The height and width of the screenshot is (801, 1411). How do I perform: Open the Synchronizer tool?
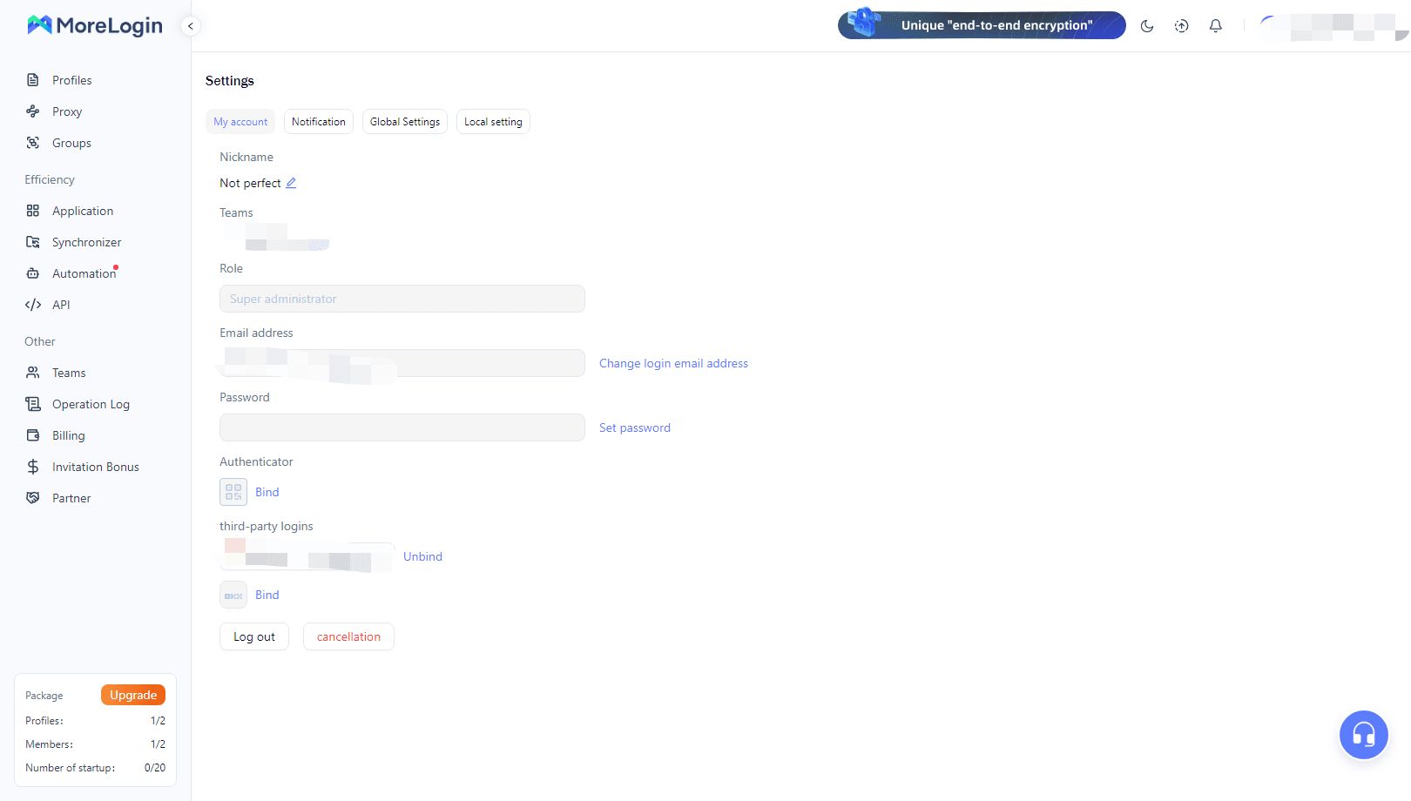(x=86, y=241)
